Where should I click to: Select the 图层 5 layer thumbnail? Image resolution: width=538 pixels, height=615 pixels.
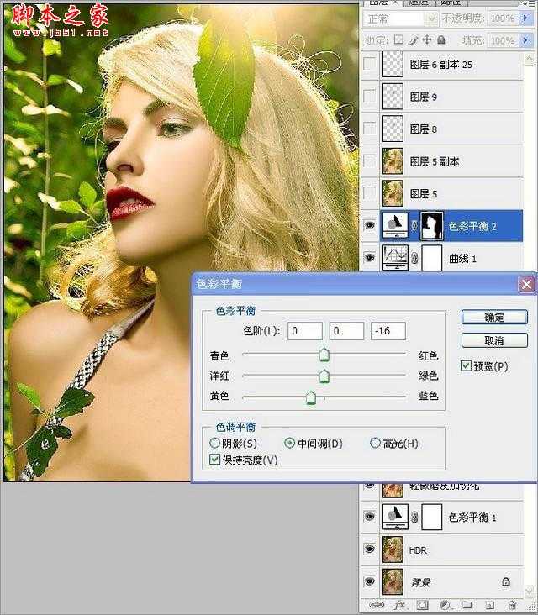pyautogui.click(x=393, y=193)
